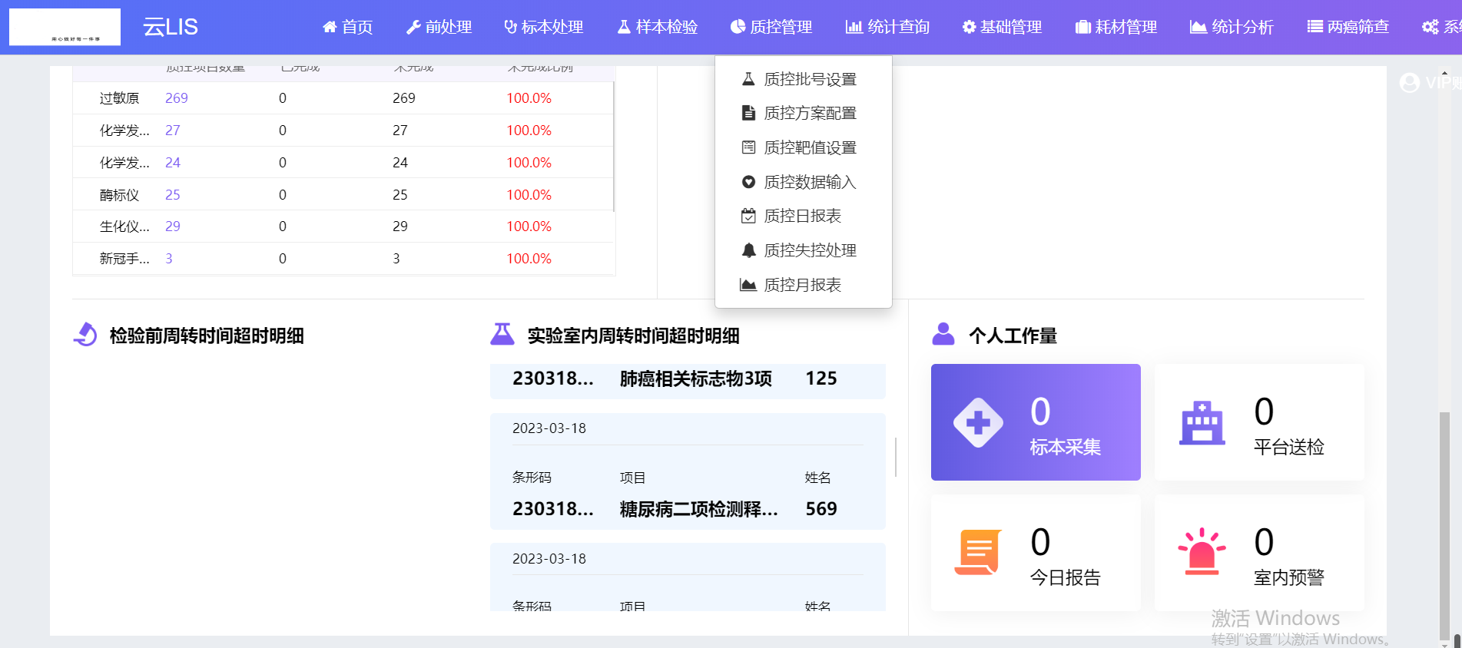This screenshot has width=1462, height=648.
Task: Open the 首页 menu item
Action: click(x=348, y=27)
